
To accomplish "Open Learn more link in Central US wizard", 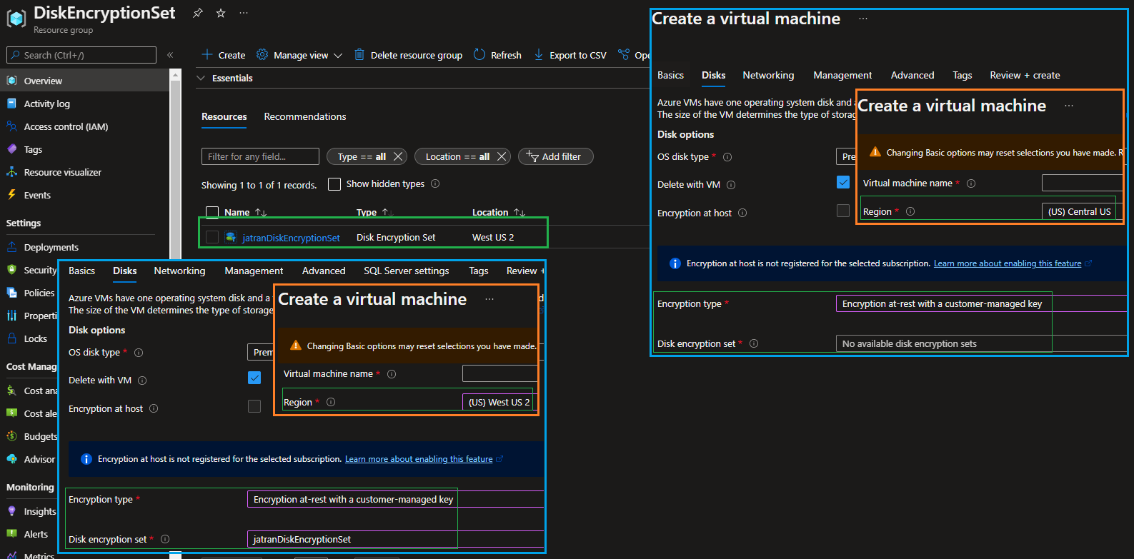I will point(1008,263).
